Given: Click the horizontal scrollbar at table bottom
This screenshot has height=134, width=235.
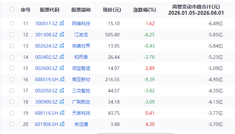Looking at the screenshot, I should click(136, 133).
